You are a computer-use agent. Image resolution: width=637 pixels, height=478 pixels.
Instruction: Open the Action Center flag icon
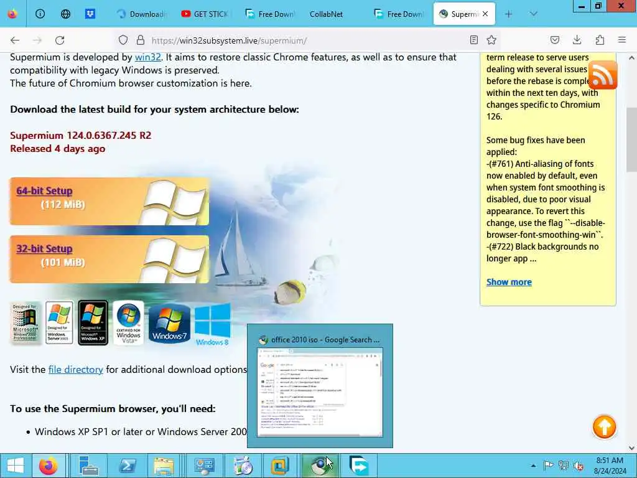[x=549, y=466]
